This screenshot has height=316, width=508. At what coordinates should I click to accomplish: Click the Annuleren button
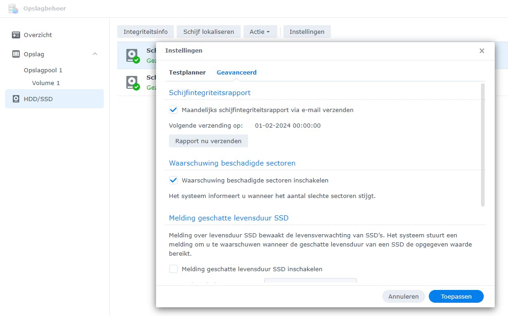[403, 296]
